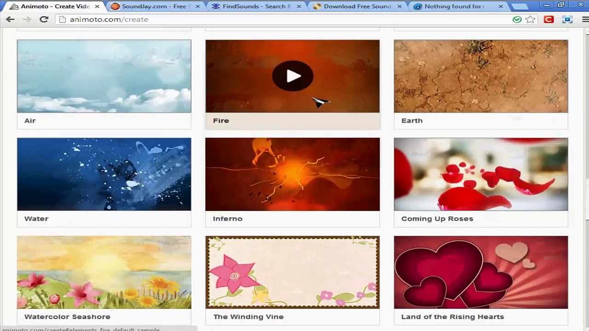Focus the animoto.com/create address bar
The image size is (589, 331).
285,19
